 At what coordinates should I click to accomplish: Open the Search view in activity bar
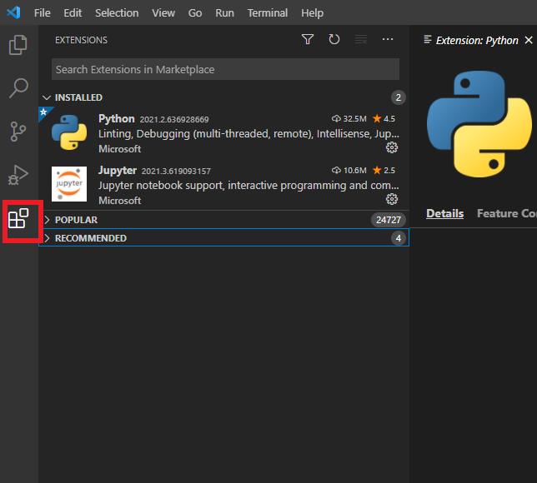pyautogui.click(x=18, y=88)
